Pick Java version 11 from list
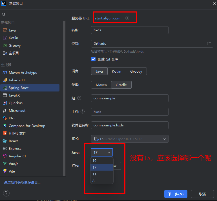The height and width of the screenshot is (201, 217). pyautogui.click(x=102, y=174)
